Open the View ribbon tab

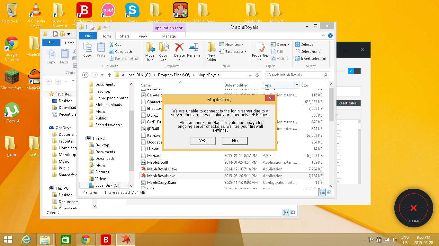[143, 36]
